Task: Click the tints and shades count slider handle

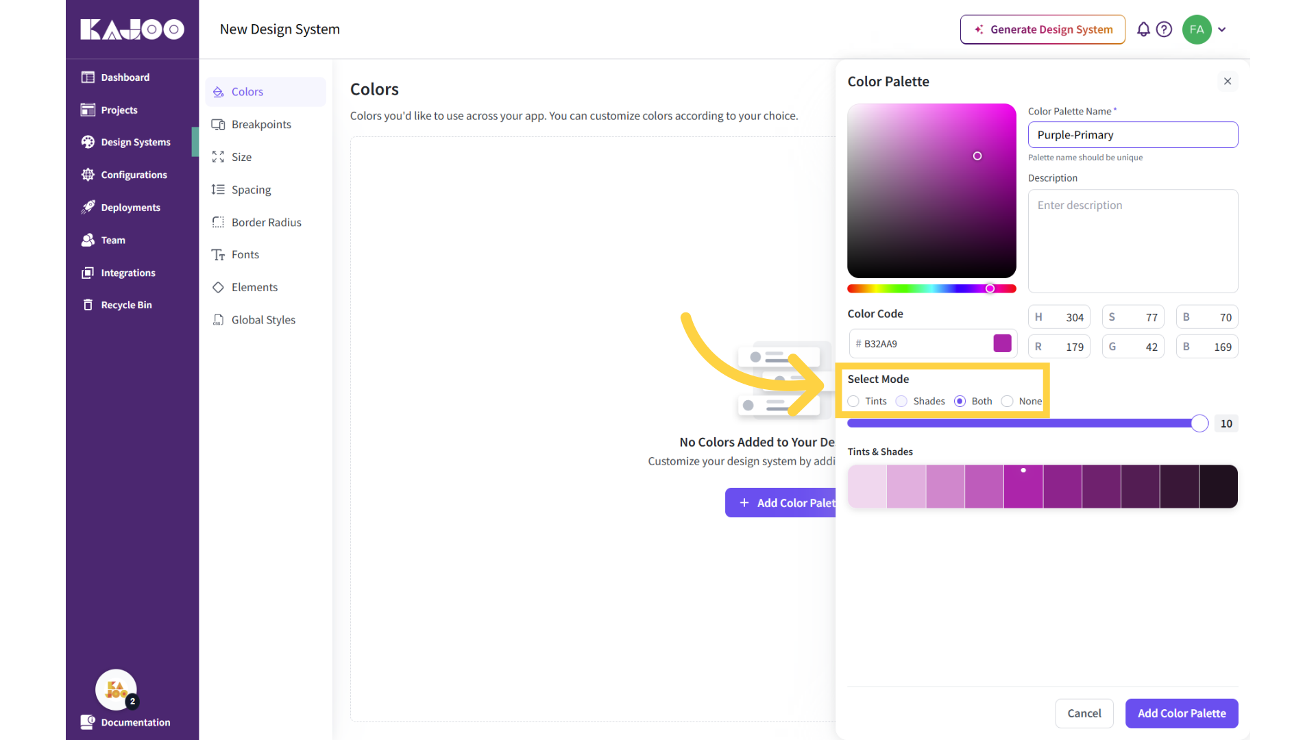Action: click(x=1199, y=423)
